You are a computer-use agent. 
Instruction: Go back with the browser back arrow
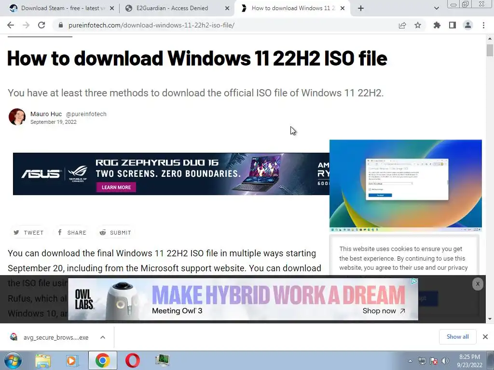click(x=11, y=25)
